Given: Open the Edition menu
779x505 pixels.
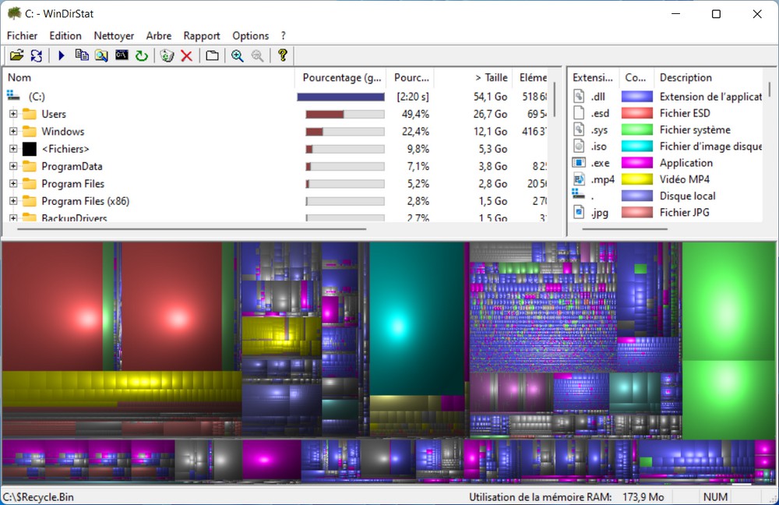Looking at the screenshot, I should point(65,36).
